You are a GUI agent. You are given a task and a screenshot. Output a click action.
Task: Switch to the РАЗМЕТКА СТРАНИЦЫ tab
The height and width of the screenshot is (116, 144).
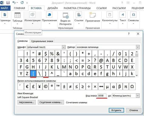tap(77, 8)
